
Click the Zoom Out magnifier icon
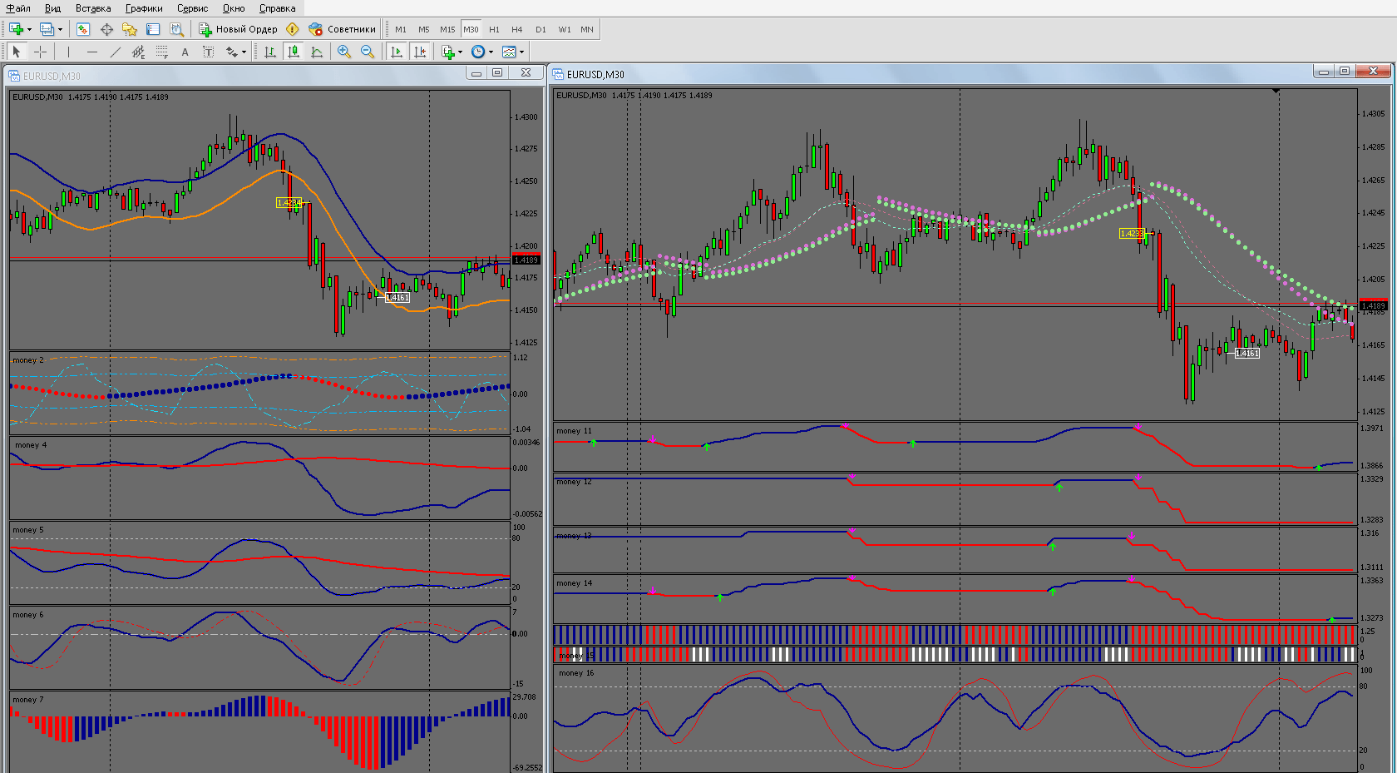point(368,52)
